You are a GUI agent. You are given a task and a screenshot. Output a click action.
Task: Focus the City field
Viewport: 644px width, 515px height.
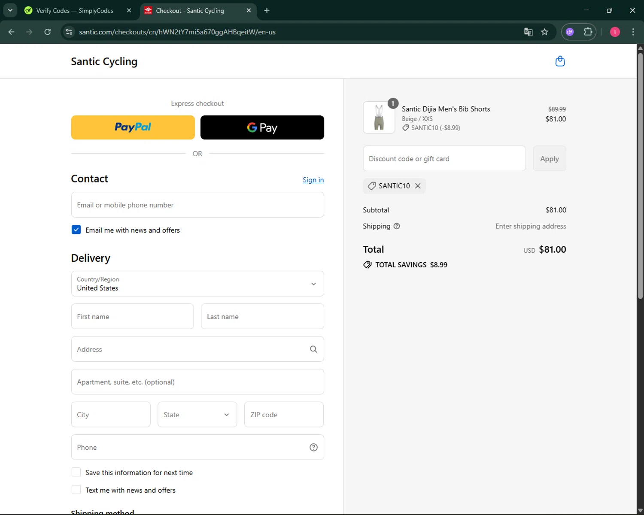111,415
